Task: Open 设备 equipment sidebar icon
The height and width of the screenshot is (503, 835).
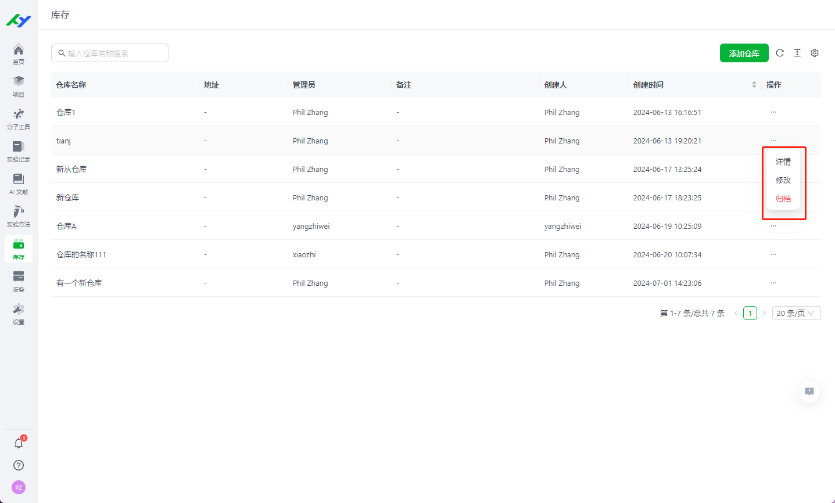Action: coord(19,281)
